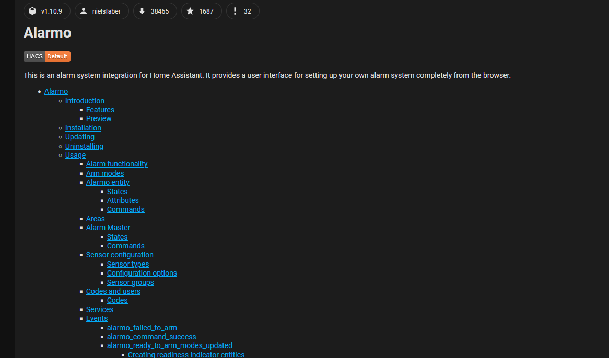
Task: Go to Sensor configuration
Action: tap(120, 255)
